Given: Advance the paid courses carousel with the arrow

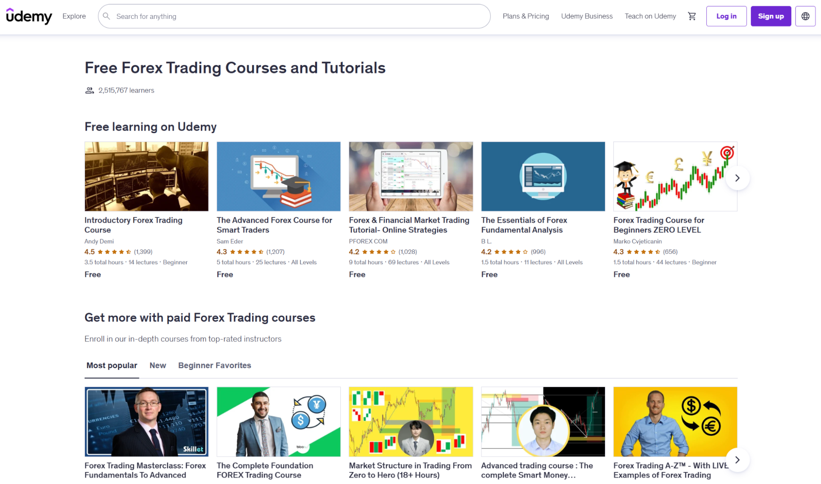Looking at the screenshot, I should (x=737, y=460).
